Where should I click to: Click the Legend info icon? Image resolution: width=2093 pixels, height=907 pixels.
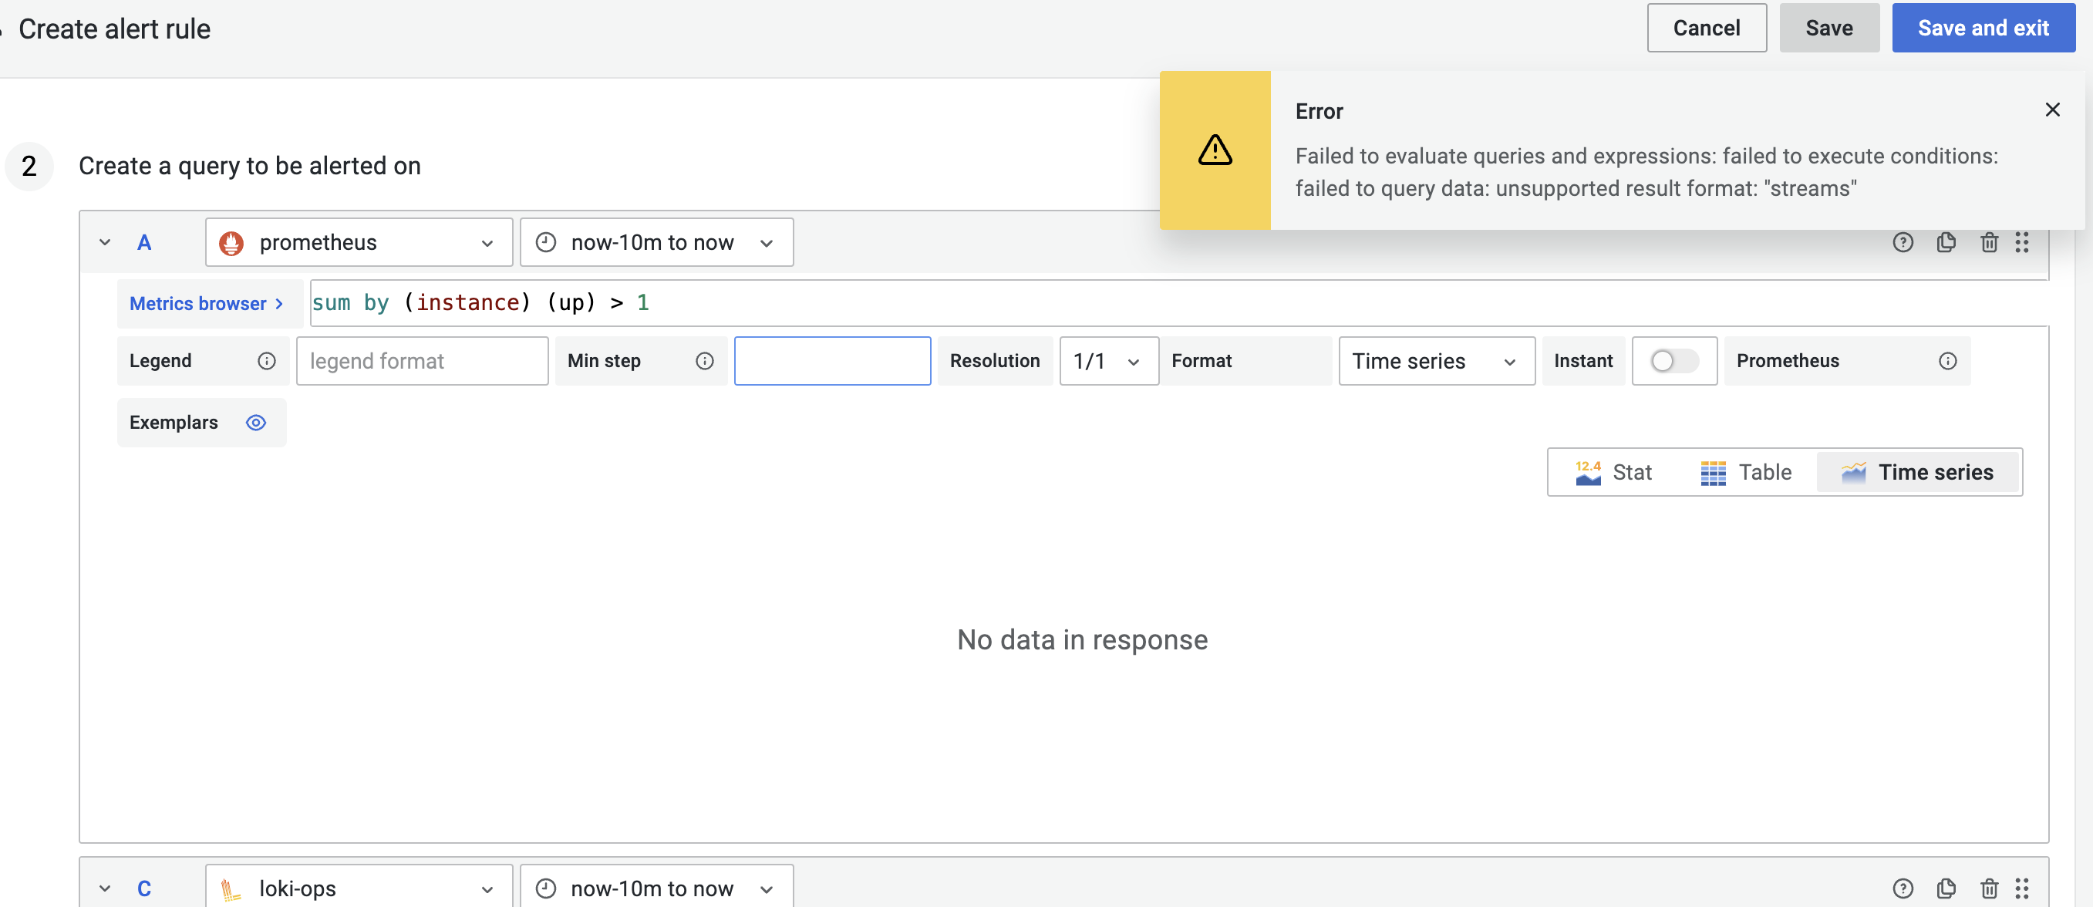pos(266,361)
